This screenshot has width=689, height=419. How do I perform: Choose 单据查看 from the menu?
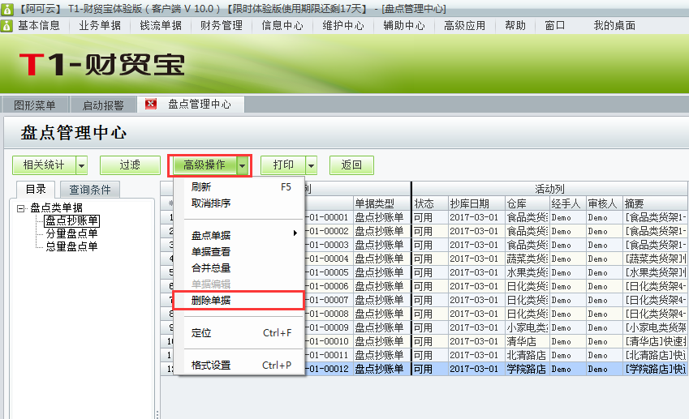click(239, 251)
